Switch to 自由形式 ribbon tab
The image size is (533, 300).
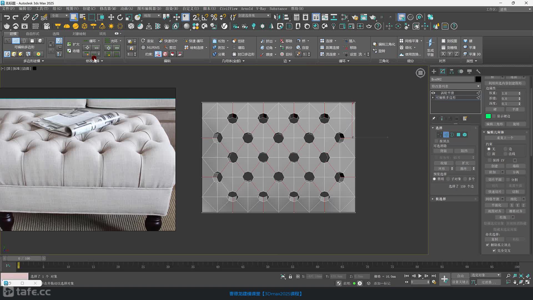click(x=33, y=34)
